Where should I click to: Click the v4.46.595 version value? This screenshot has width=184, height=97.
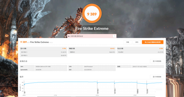38,70
